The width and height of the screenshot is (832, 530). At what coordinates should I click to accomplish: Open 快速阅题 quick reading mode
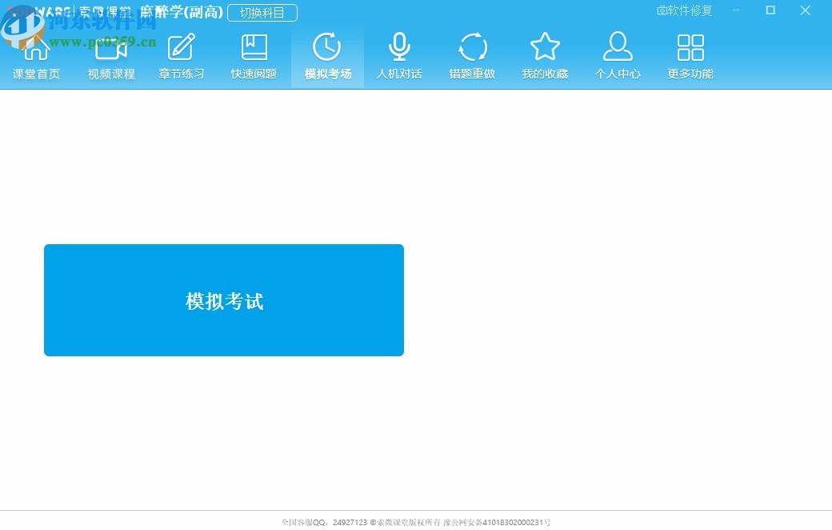(254, 56)
